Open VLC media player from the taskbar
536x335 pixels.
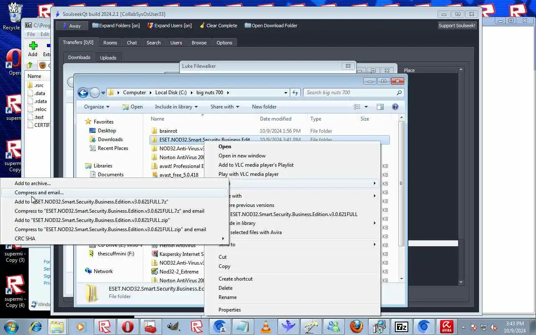pos(266,327)
